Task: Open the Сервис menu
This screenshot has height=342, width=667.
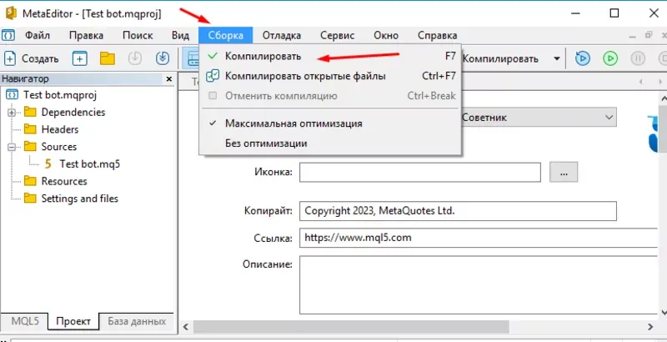Action: pos(338,35)
